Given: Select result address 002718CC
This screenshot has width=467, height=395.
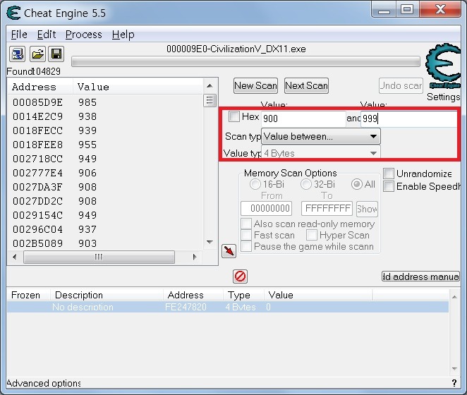Looking at the screenshot, I should coord(37,159).
